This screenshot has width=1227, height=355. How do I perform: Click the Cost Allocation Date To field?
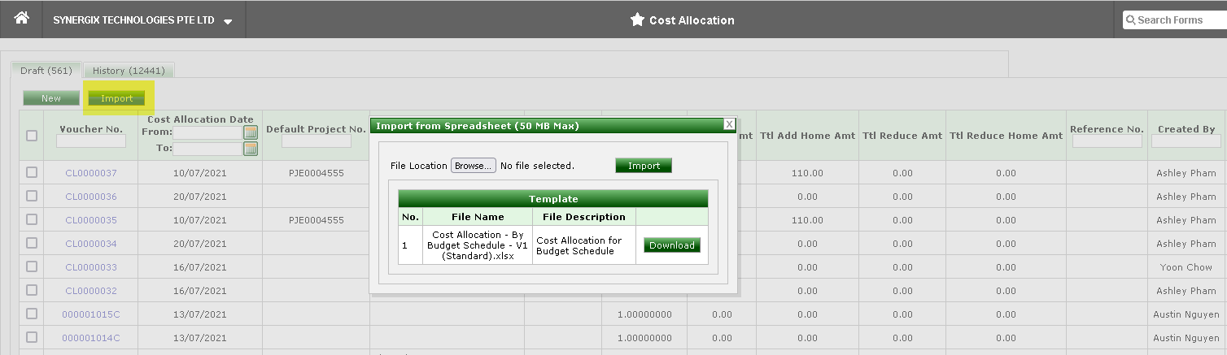pyautogui.click(x=207, y=149)
